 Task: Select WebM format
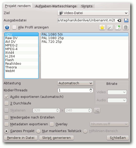(x=21, y=71)
